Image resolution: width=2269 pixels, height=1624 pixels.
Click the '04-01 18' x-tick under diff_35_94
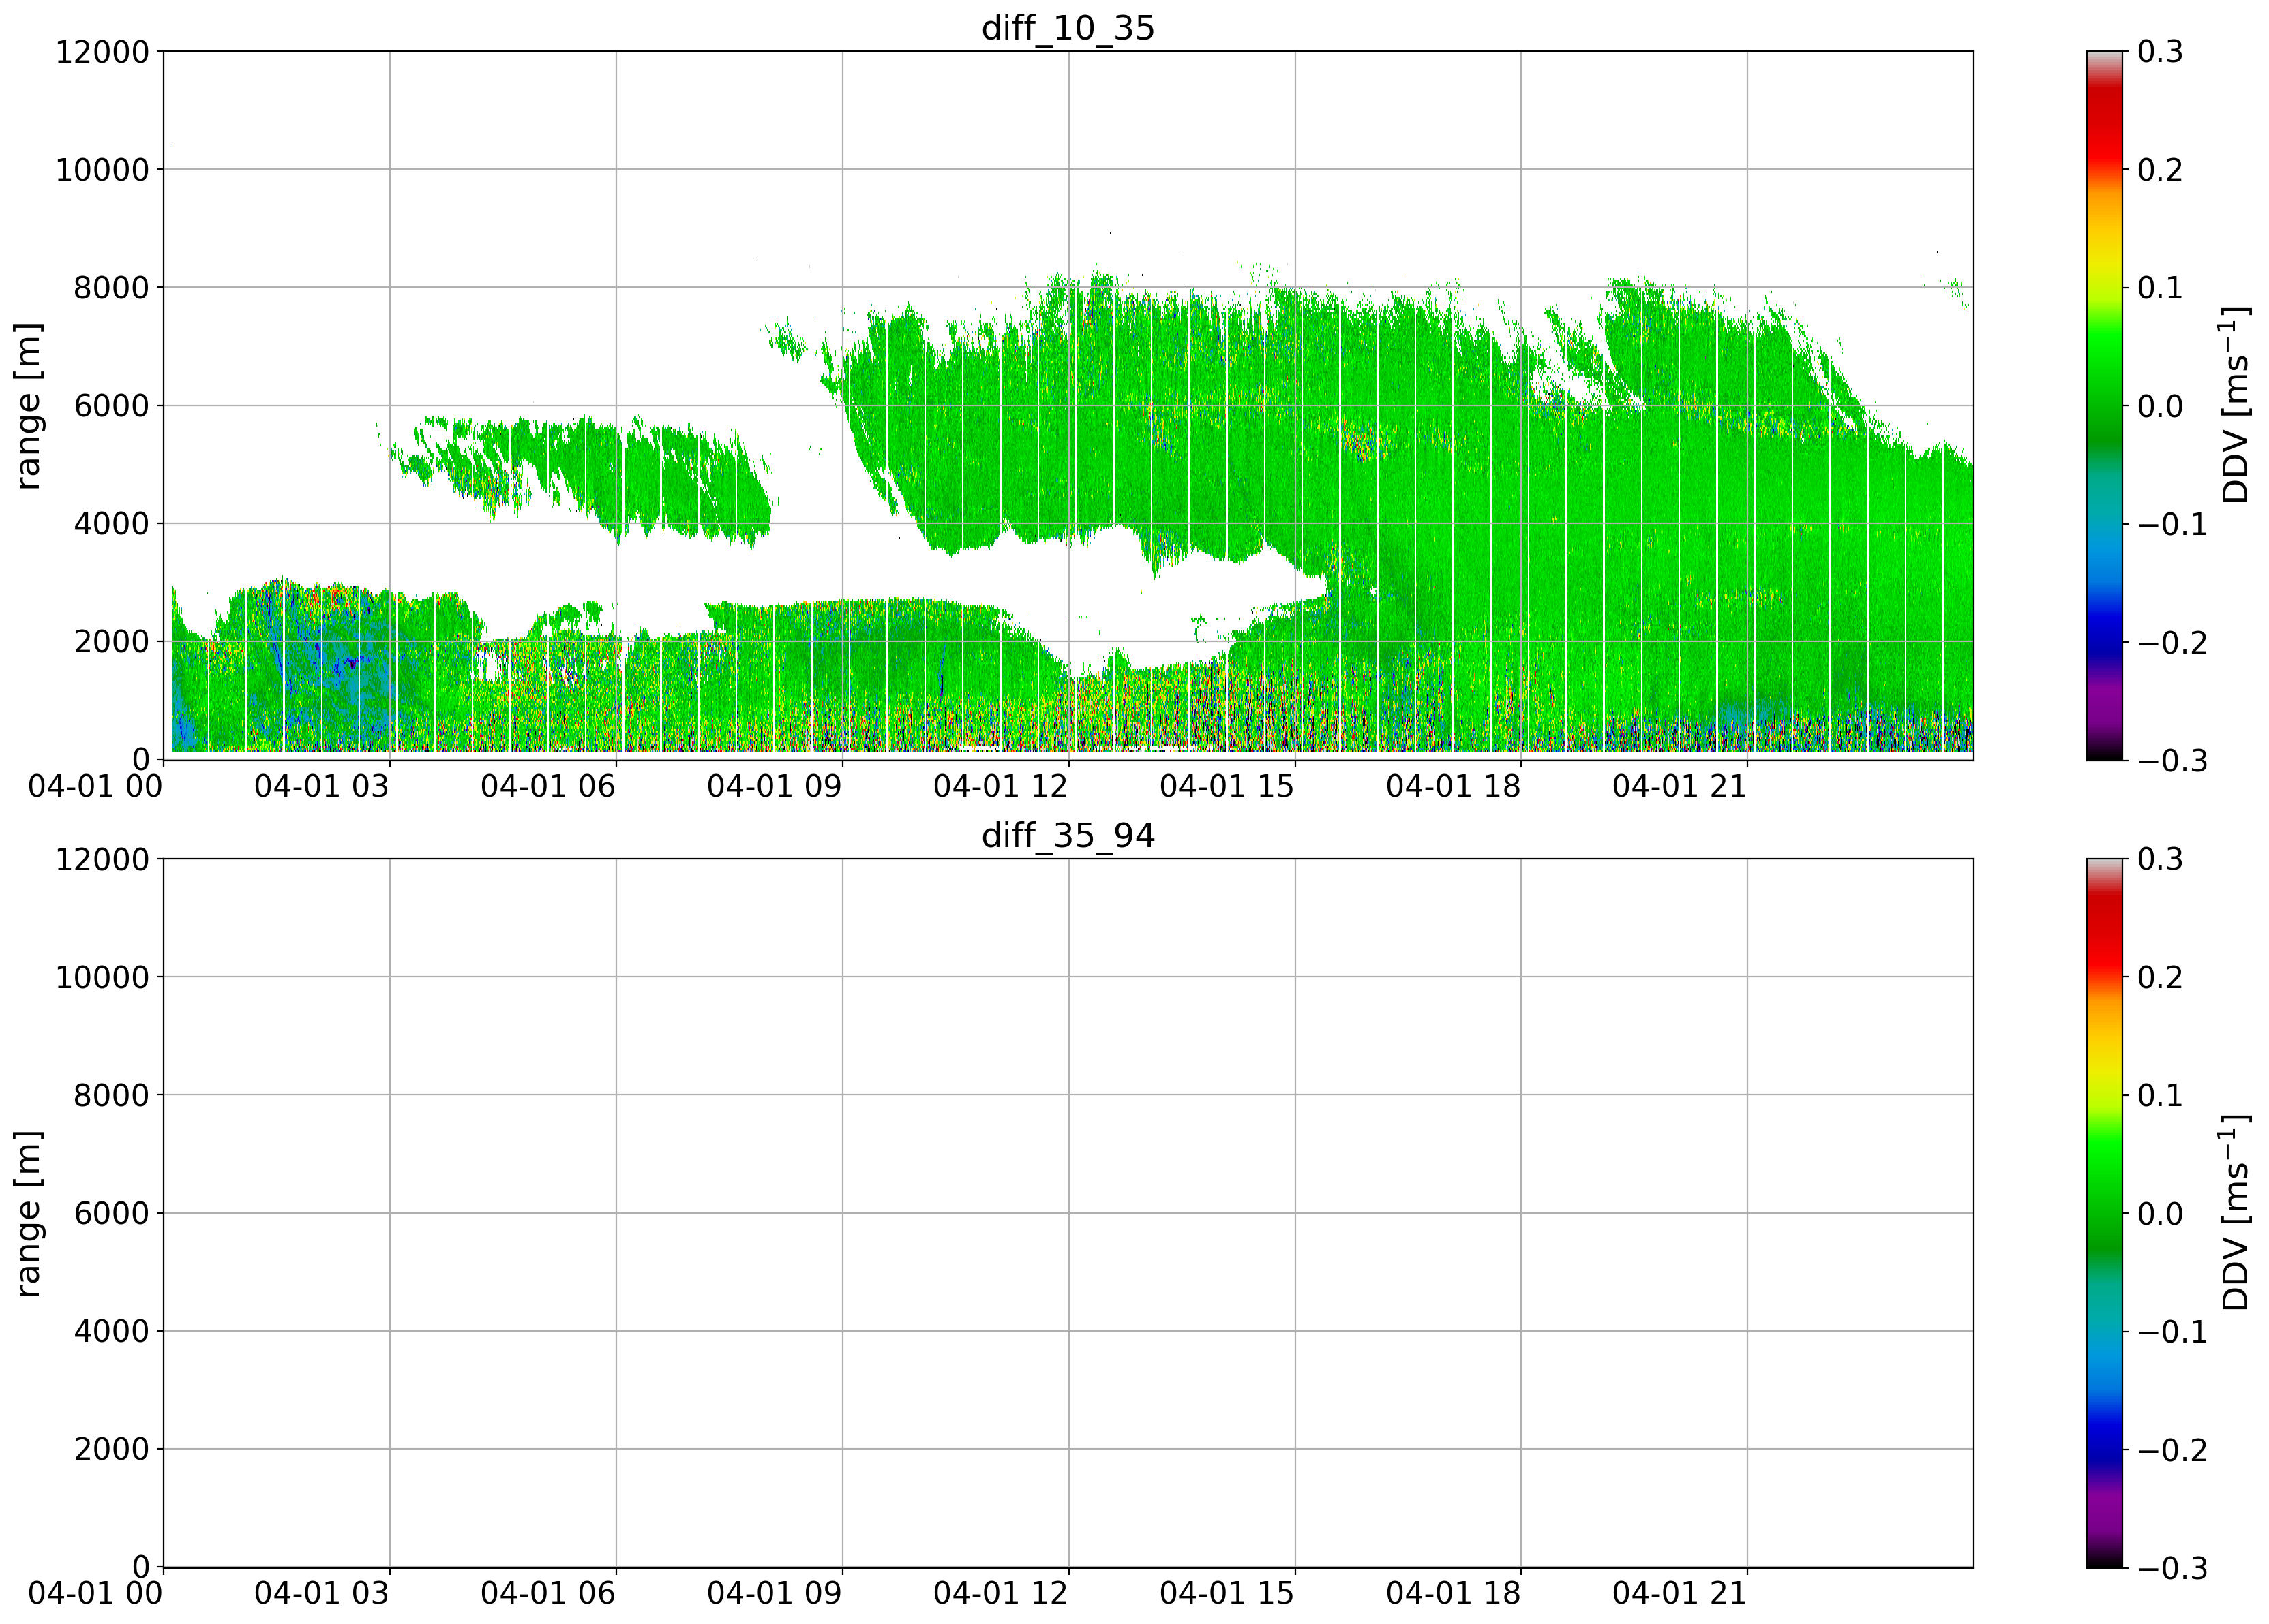(1453, 1594)
